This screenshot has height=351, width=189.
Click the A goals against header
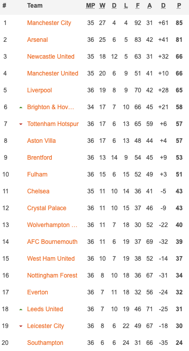point(149,6)
